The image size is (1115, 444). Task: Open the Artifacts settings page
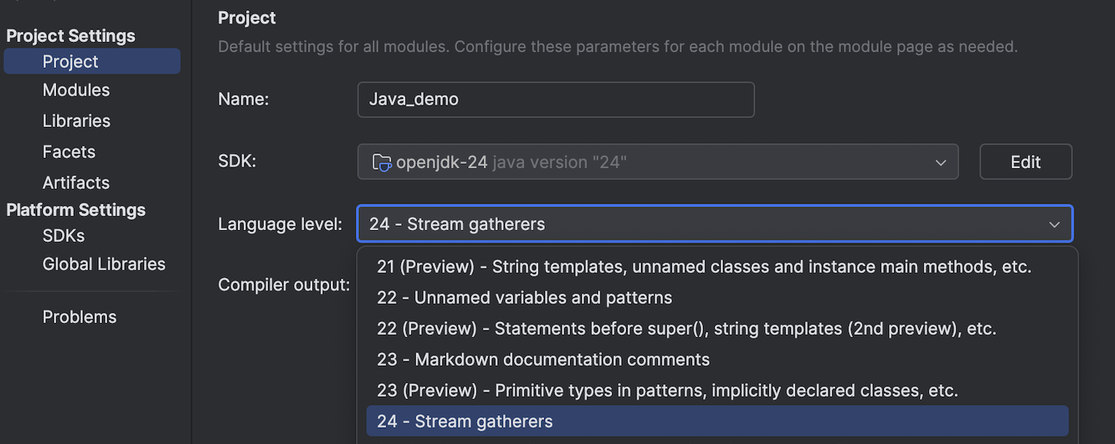click(76, 183)
